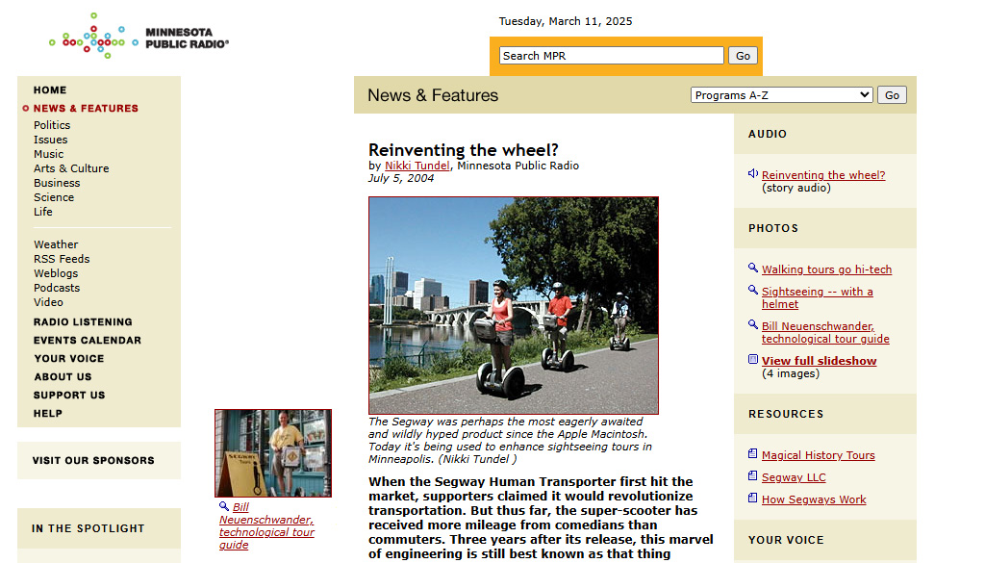Image resolution: width=985 pixels, height=563 pixels.
Task: Open the Events Calendar section
Action: tap(88, 340)
